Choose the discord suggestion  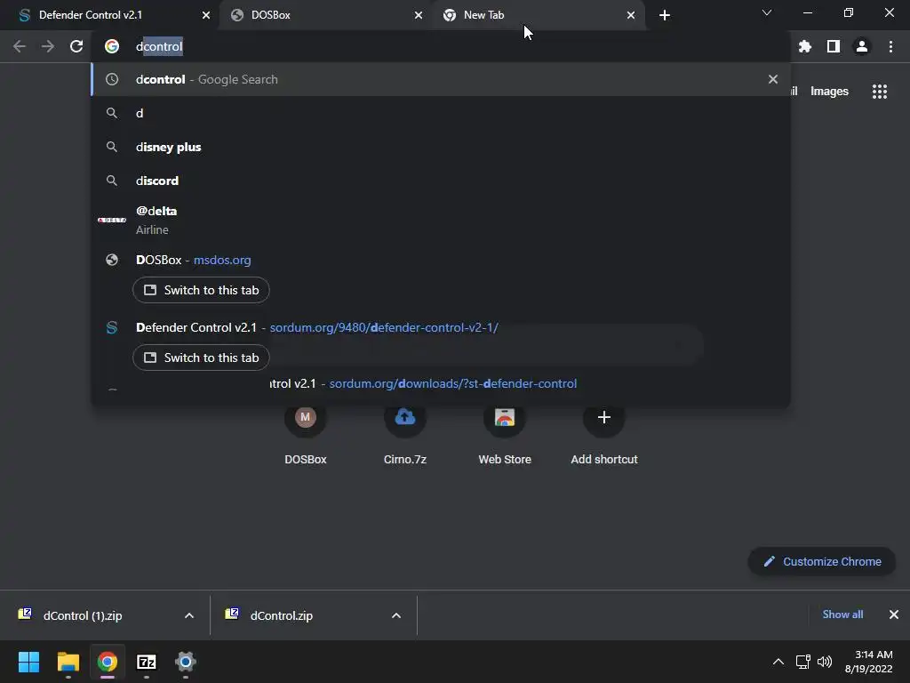point(441,181)
